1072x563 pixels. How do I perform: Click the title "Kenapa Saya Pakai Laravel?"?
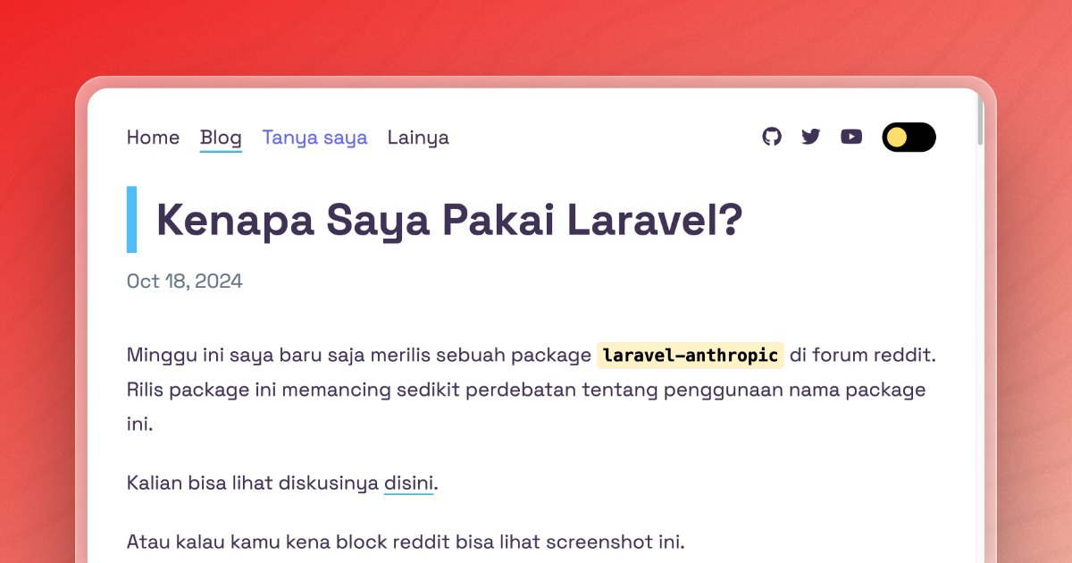pyautogui.click(x=448, y=219)
